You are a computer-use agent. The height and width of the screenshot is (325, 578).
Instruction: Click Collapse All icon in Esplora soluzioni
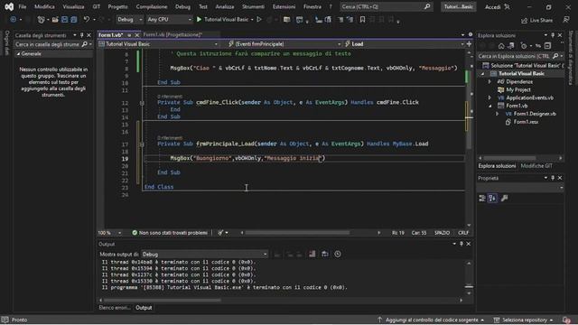[548, 46]
